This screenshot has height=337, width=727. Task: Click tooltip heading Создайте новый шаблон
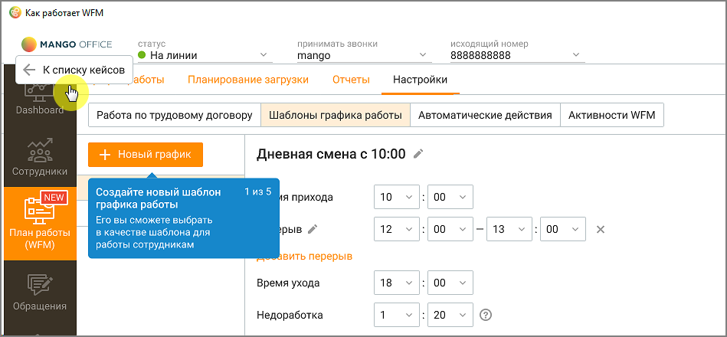pos(158,198)
